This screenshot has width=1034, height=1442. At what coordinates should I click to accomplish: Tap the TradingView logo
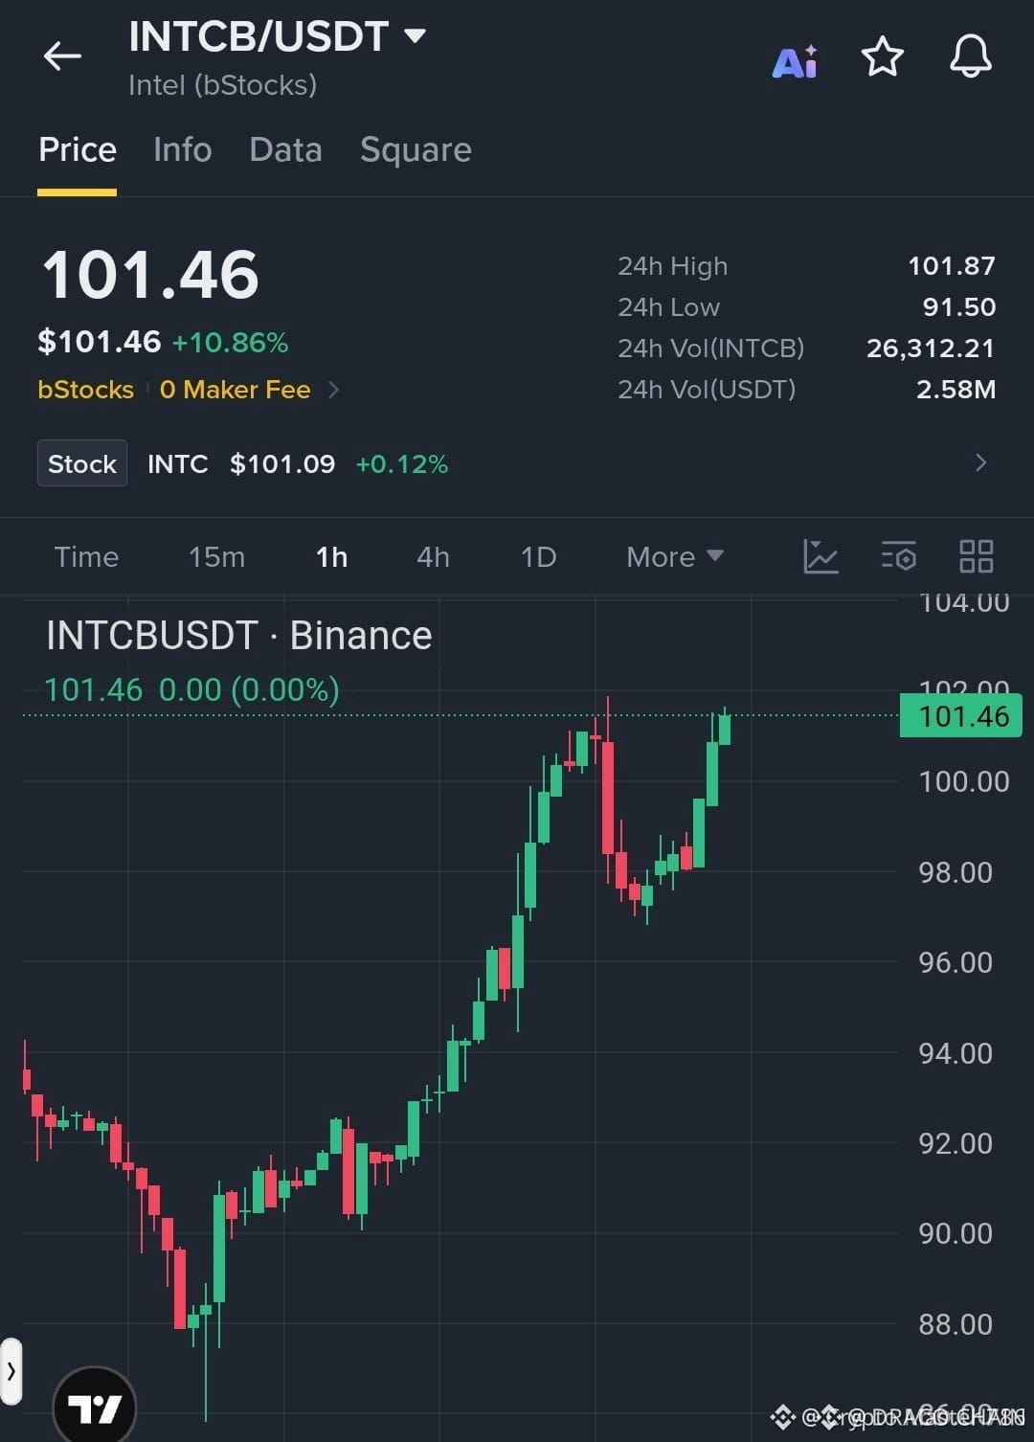(94, 1407)
